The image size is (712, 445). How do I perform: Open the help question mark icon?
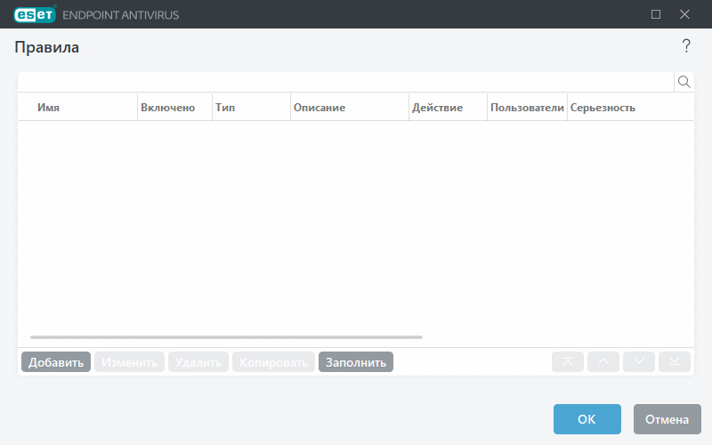pyautogui.click(x=686, y=46)
